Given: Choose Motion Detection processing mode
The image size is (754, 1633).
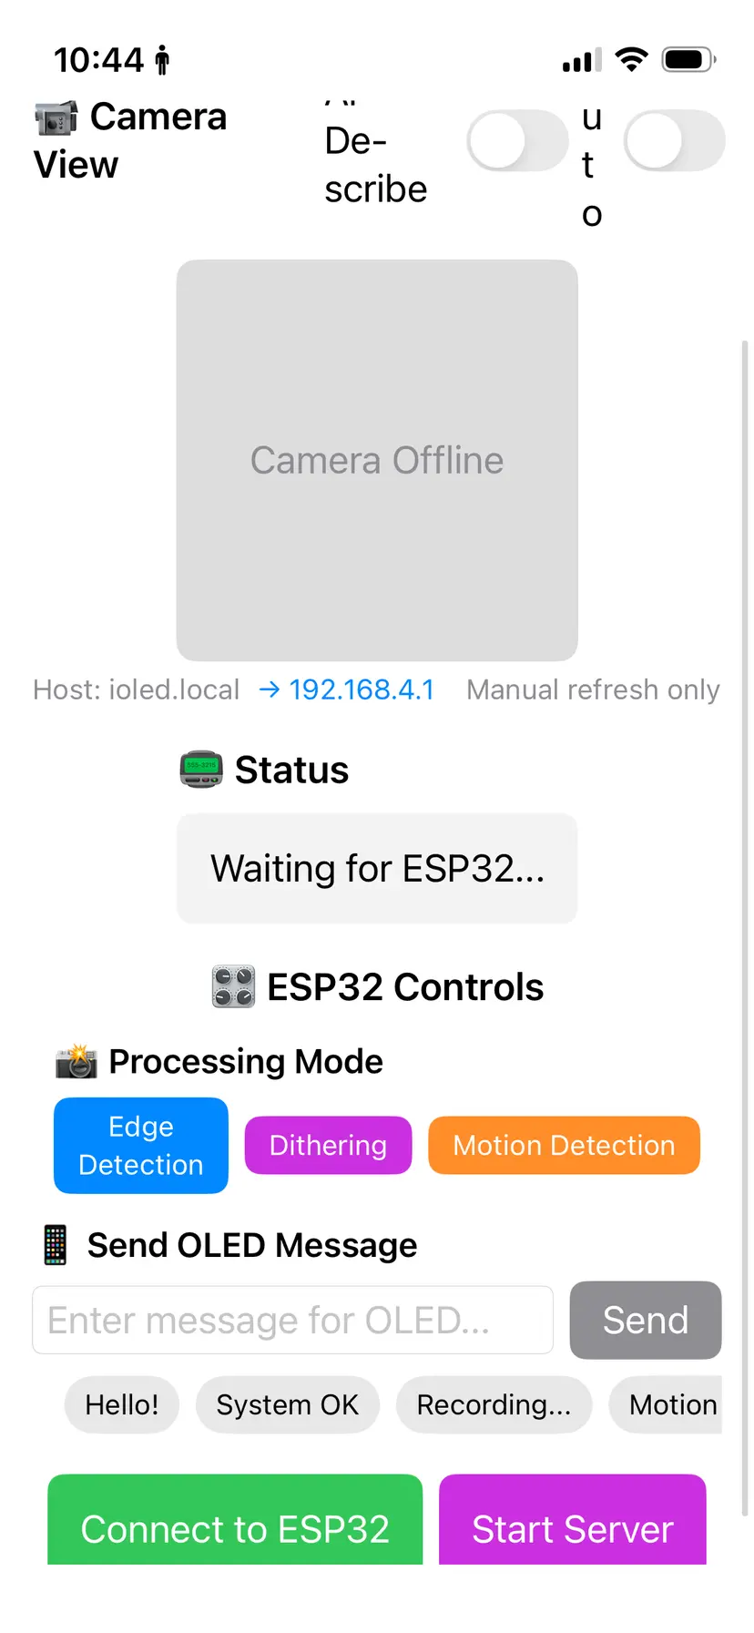Looking at the screenshot, I should 564,1145.
